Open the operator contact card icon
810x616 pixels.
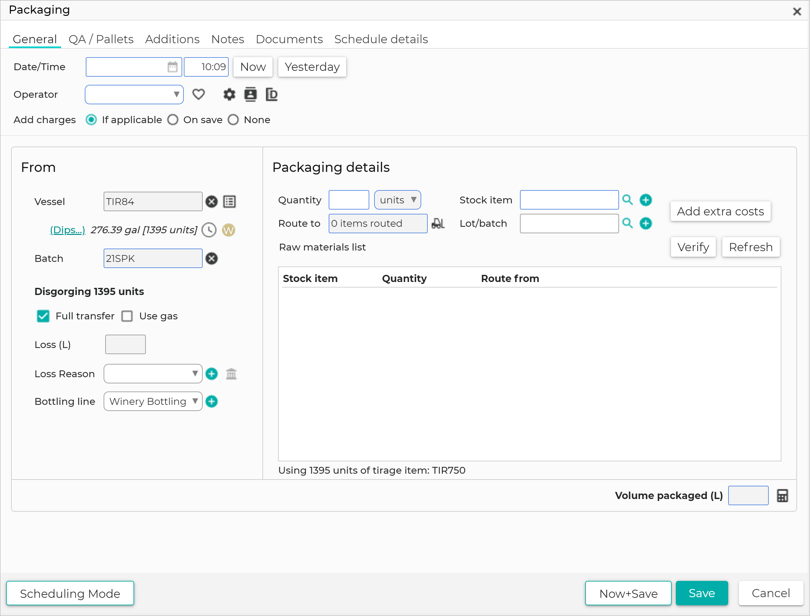coord(250,95)
